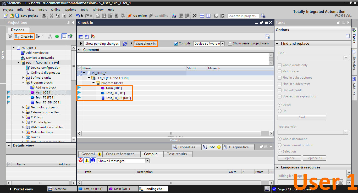Click the Search in project input field
This screenshot has height=193, width=358.
243,16
